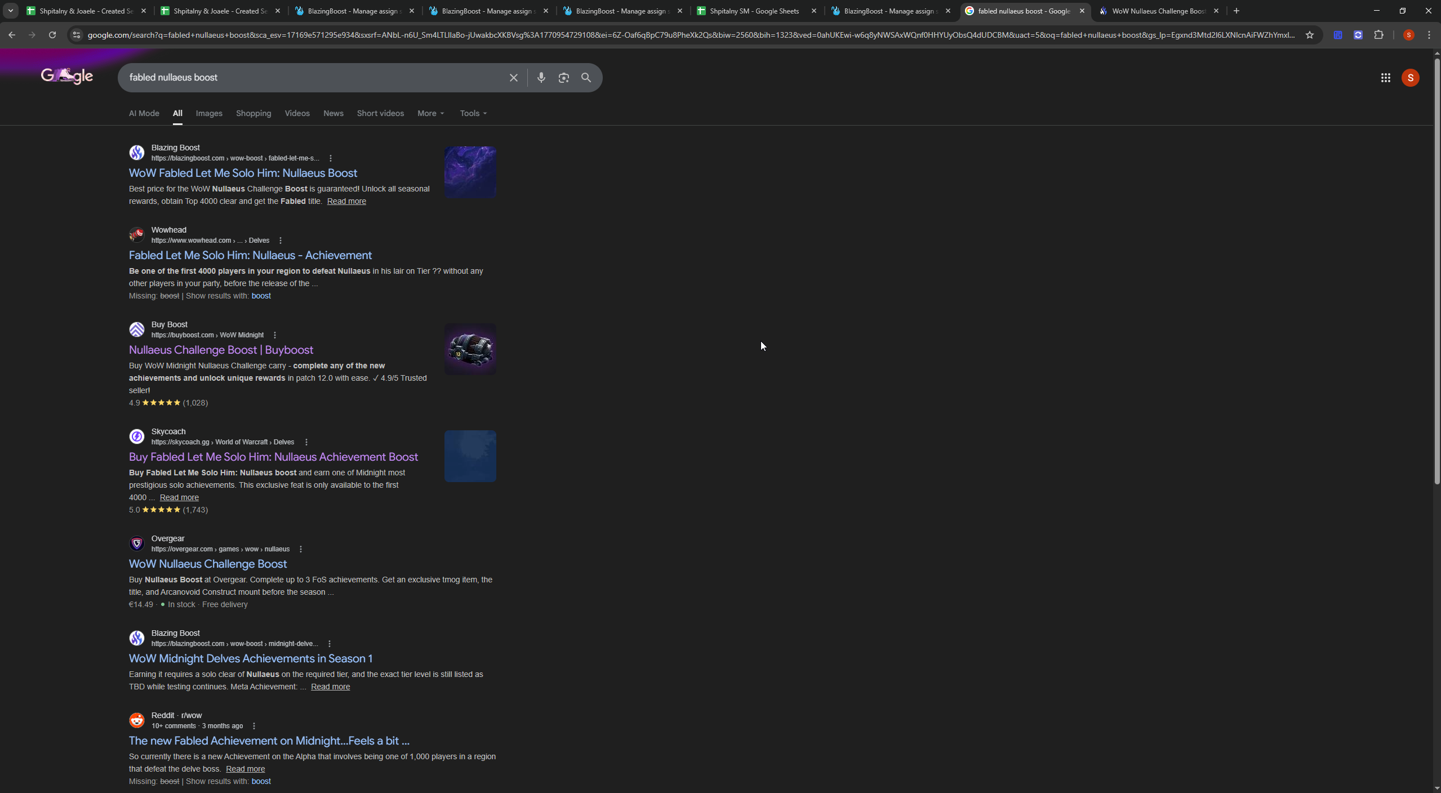Open three-dot menu beside Wowhead result

pos(281,240)
